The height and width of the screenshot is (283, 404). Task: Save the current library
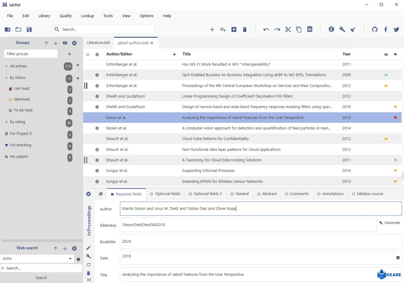[x=29, y=30]
